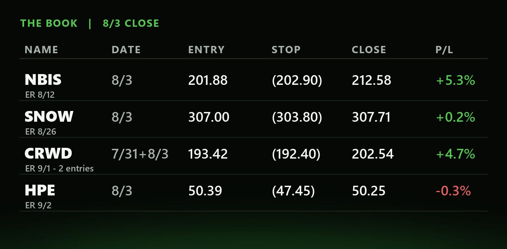
Task: Select the HPE ticker name
Action: 40,191
